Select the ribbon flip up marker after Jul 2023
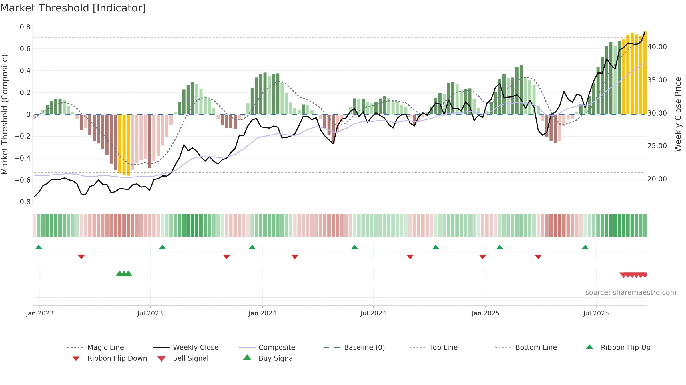 coord(162,247)
